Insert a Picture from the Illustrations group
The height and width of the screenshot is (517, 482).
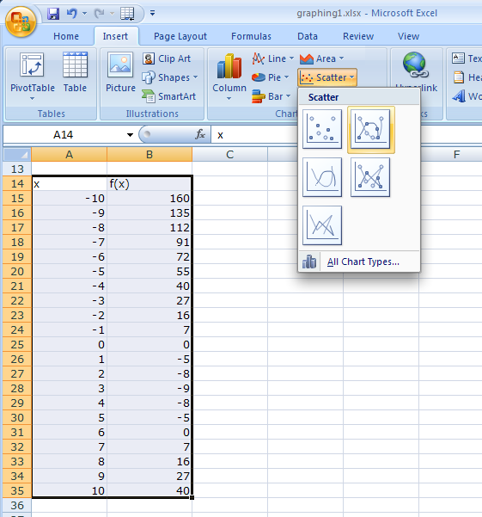(x=120, y=72)
